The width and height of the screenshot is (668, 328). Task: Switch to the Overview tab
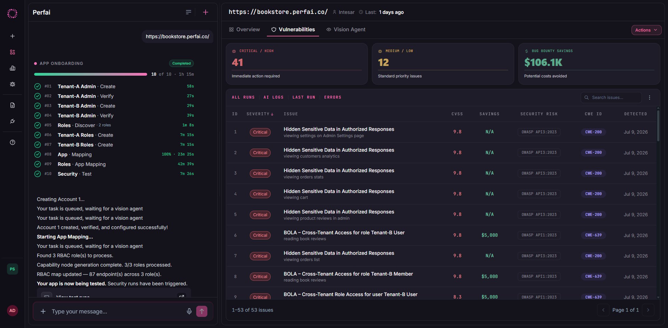(244, 30)
